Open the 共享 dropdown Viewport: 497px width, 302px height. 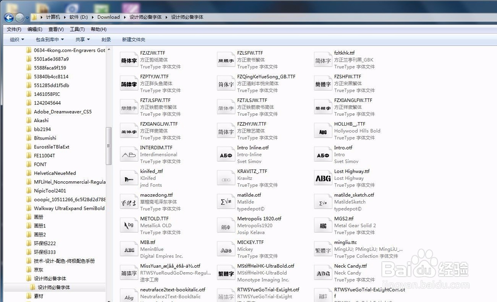[83, 40]
